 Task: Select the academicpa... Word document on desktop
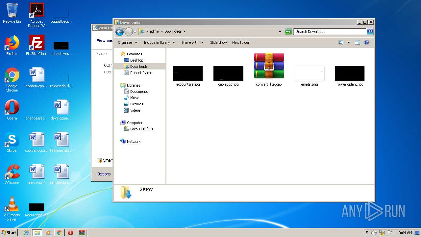[37, 78]
